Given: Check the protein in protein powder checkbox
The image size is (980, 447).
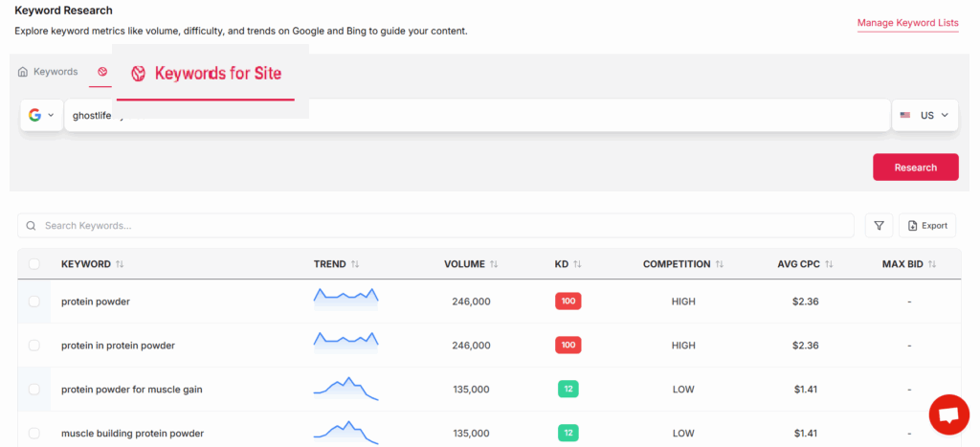Looking at the screenshot, I should tap(34, 346).
